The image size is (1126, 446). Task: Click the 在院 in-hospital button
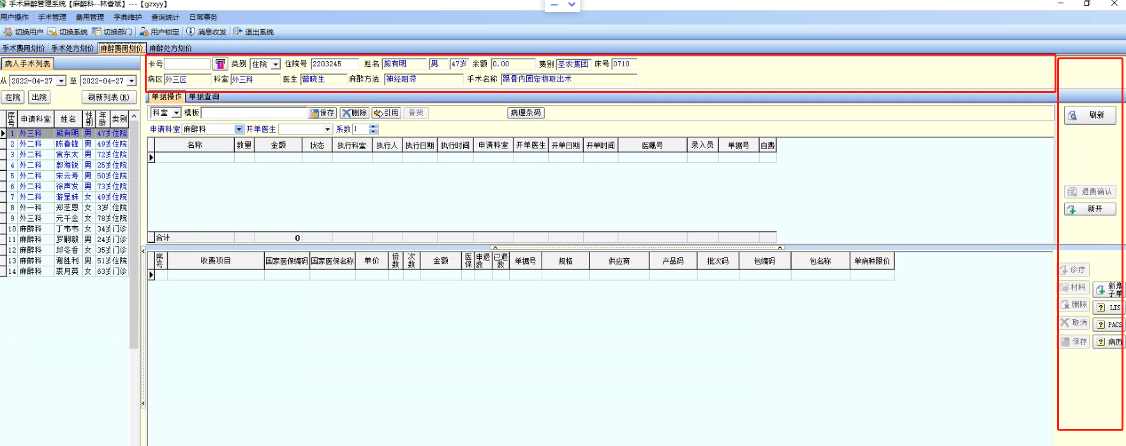(x=13, y=97)
